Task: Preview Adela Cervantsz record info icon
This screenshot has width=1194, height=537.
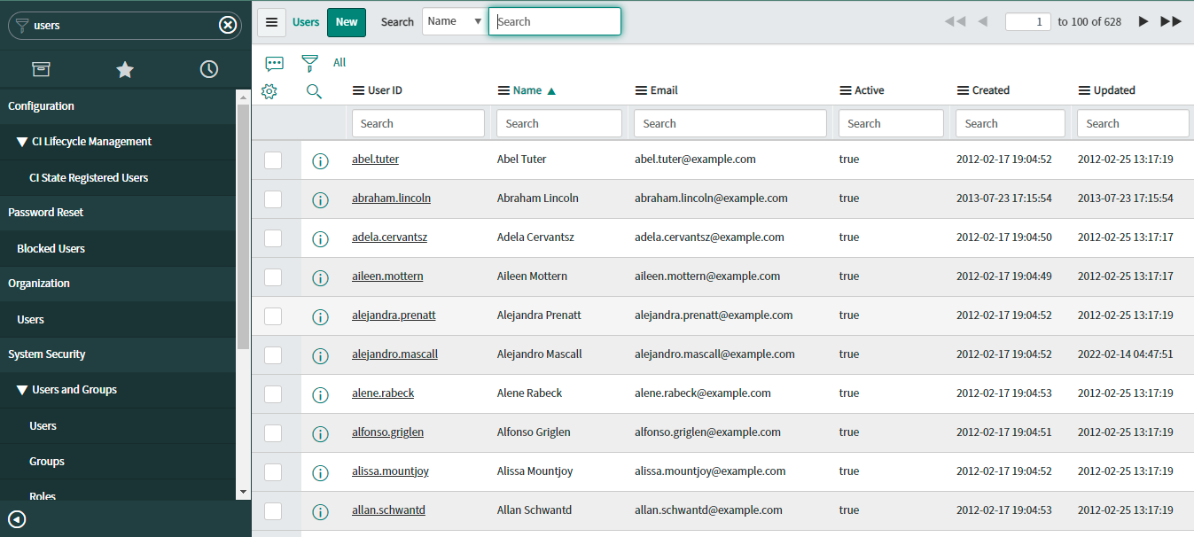Action: [321, 238]
